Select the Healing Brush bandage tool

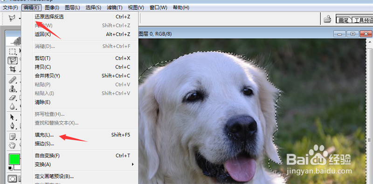[x=13, y=80]
